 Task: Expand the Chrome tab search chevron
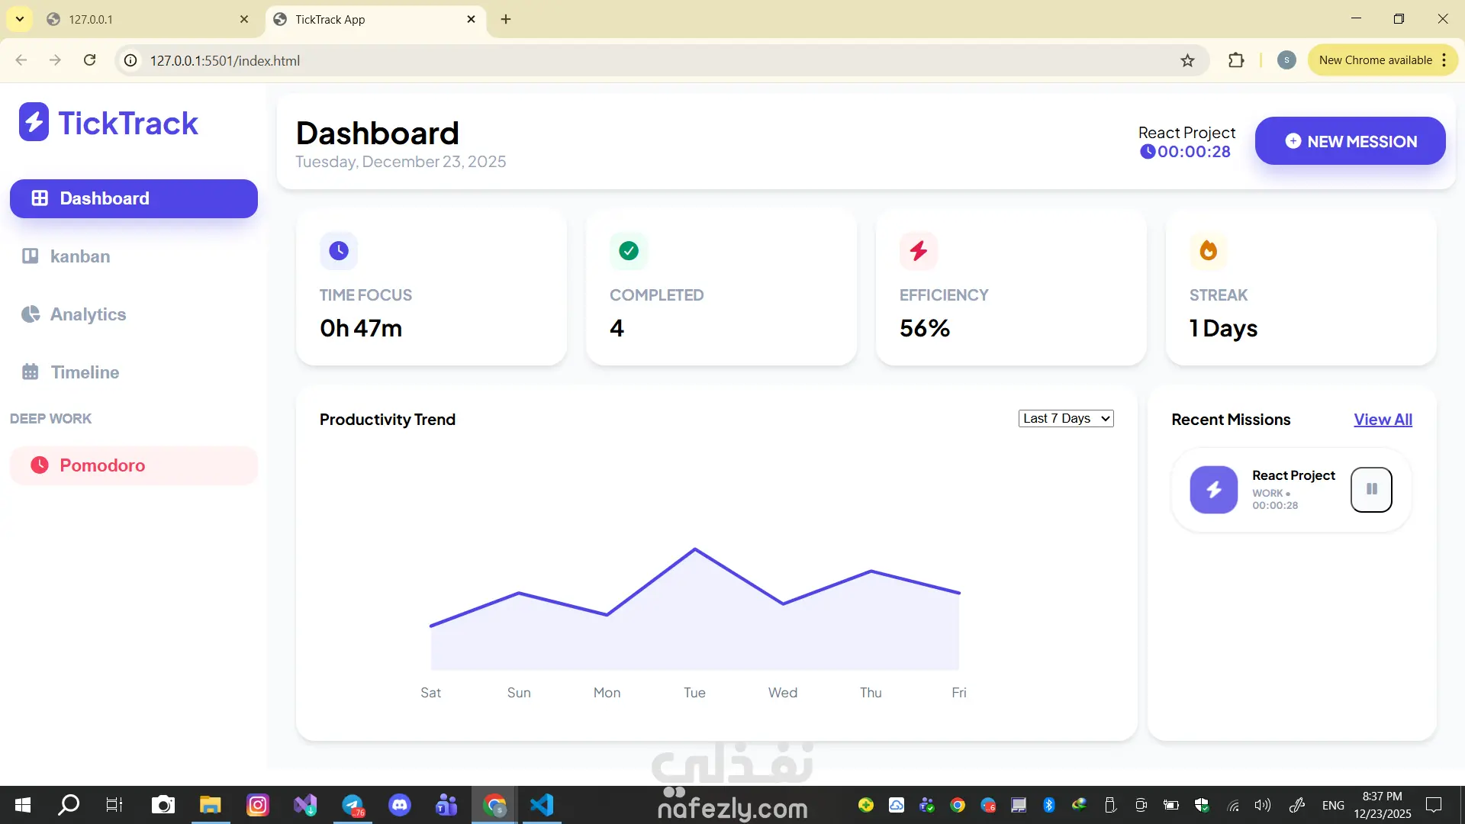click(x=20, y=19)
